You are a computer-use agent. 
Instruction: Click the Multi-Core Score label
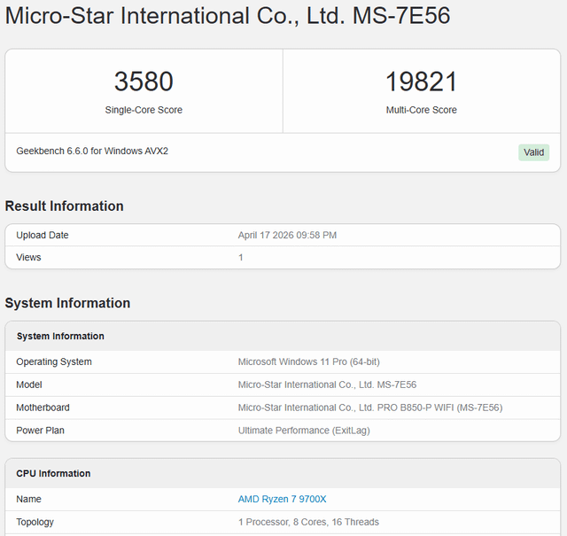pyautogui.click(x=421, y=110)
